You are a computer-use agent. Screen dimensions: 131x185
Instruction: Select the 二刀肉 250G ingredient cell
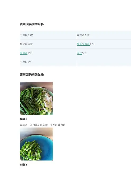(48, 35)
